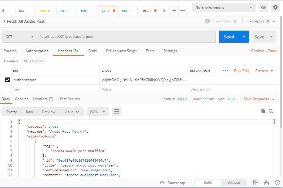Open manage environments gear icon
283x188 pixels.
[x=275, y=8]
